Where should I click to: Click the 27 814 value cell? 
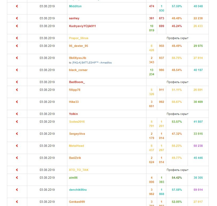pos(198,58)
